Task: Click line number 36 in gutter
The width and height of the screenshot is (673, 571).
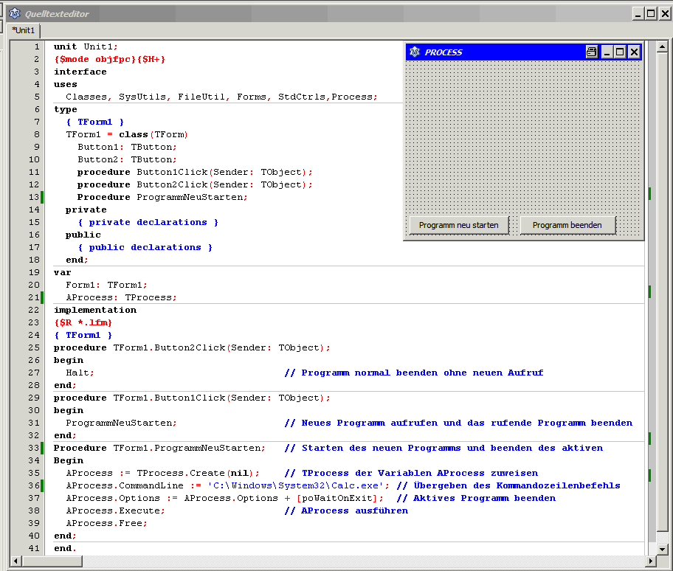Action: (34, 486)
